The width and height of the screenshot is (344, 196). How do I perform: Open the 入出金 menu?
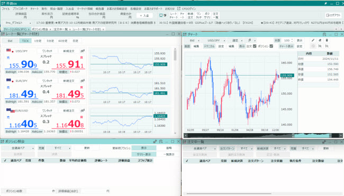70,9
